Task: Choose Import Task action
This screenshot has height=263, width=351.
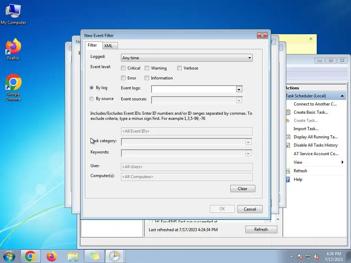Action: point(306,129)
